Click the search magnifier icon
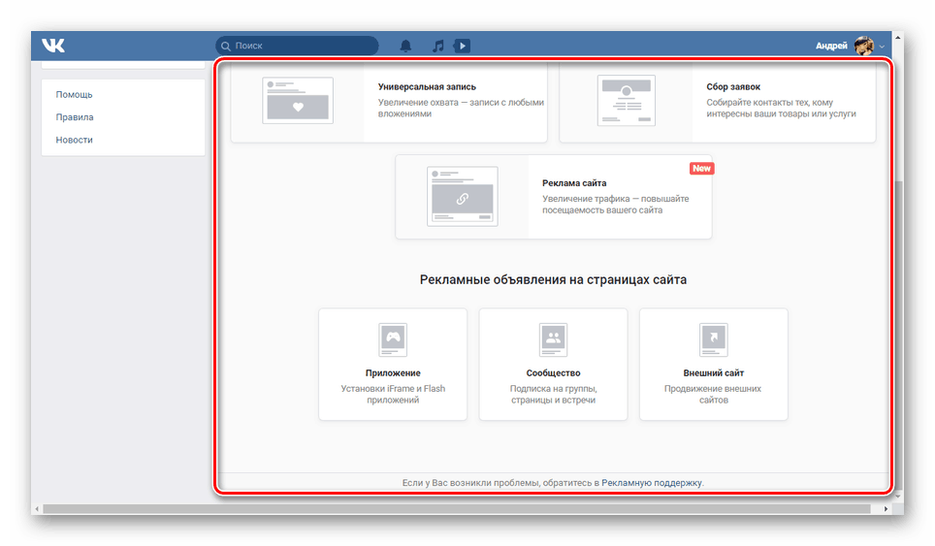This screenshot has width=935, height=546. 226,46
